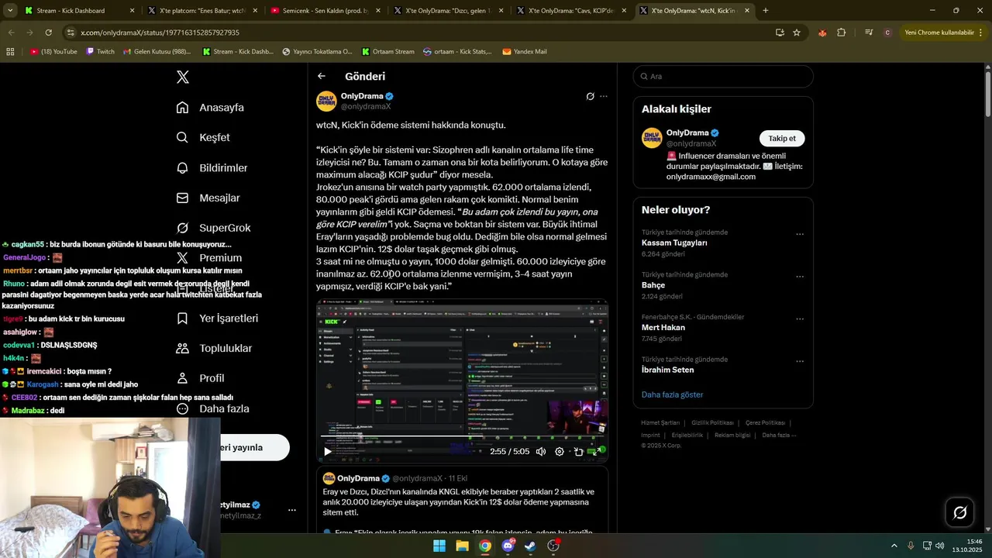Bookmark this page with the star icon
This screenshot has height=558, width=992.
click(x=797, y=33)
